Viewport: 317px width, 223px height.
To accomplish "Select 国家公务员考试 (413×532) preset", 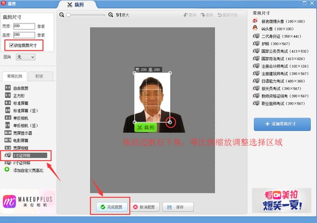I will coord(281,51).
